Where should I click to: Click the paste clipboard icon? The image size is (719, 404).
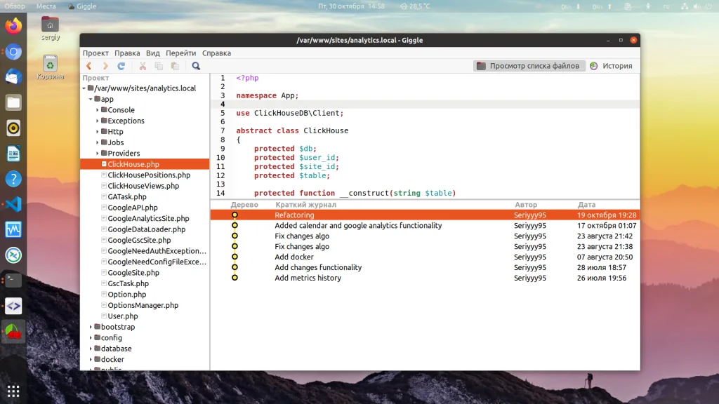coord(175,66)
